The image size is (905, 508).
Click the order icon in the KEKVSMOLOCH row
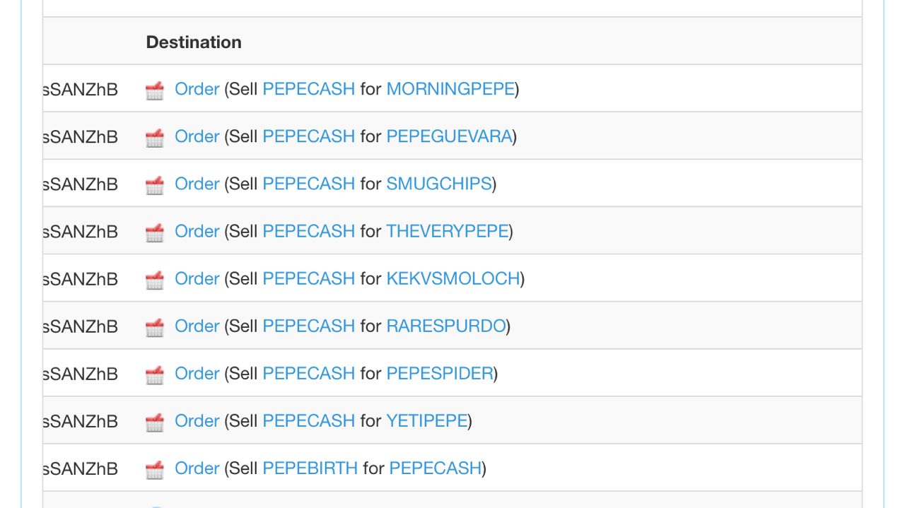(155, 279)
